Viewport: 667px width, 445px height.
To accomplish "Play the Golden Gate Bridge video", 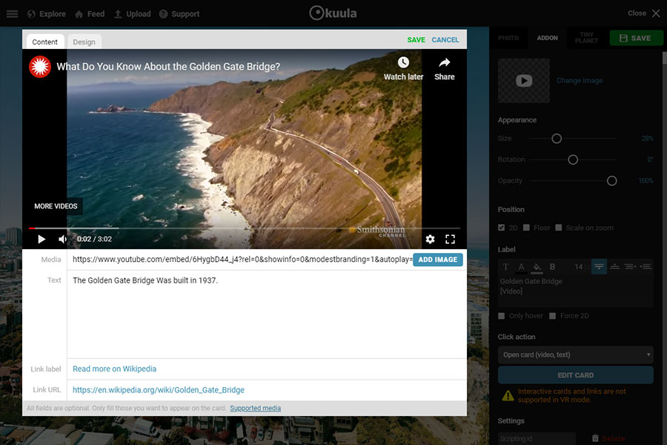I will tap(42, 239).
